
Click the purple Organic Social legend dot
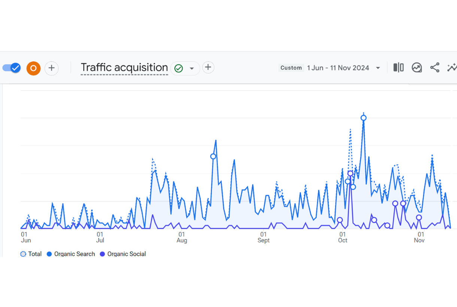click(102, 254)
